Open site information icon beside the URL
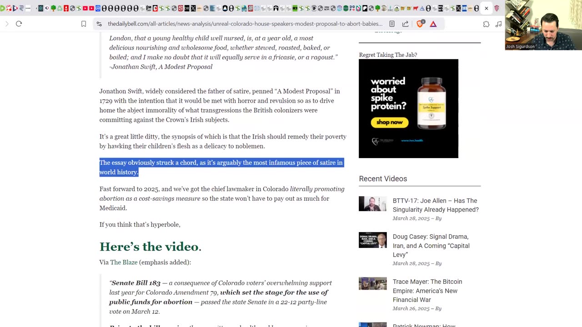The height and width of the screenshot is (327, 582). (99, 24)
